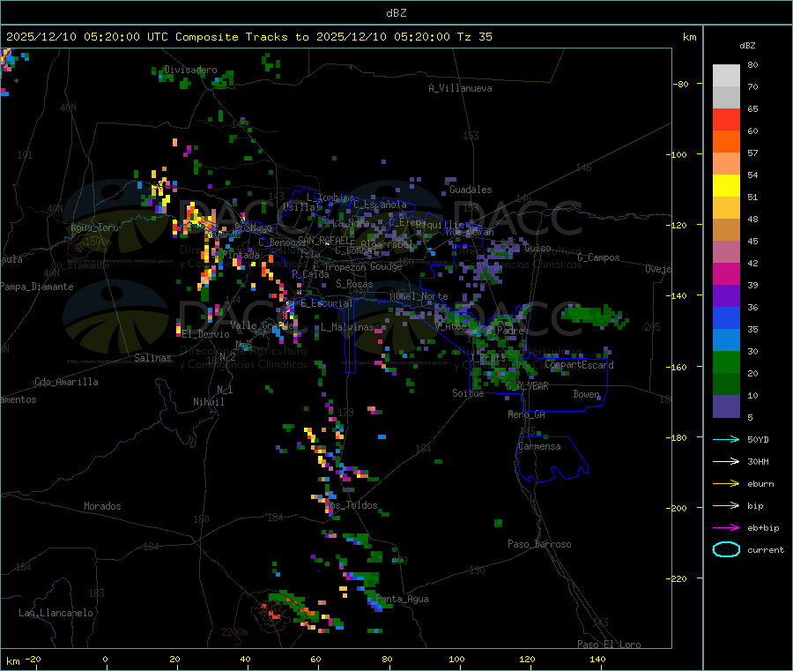
Task: Click the '100' tick on the bottom axis
Action: click(456, 659)
